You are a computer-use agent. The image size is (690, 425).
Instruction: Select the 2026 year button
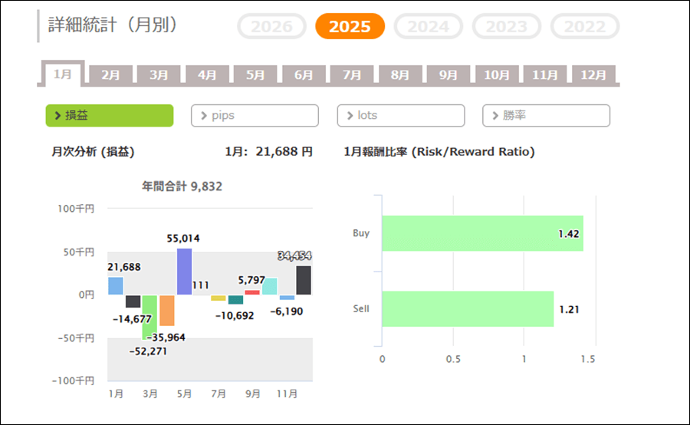point(272,27)
